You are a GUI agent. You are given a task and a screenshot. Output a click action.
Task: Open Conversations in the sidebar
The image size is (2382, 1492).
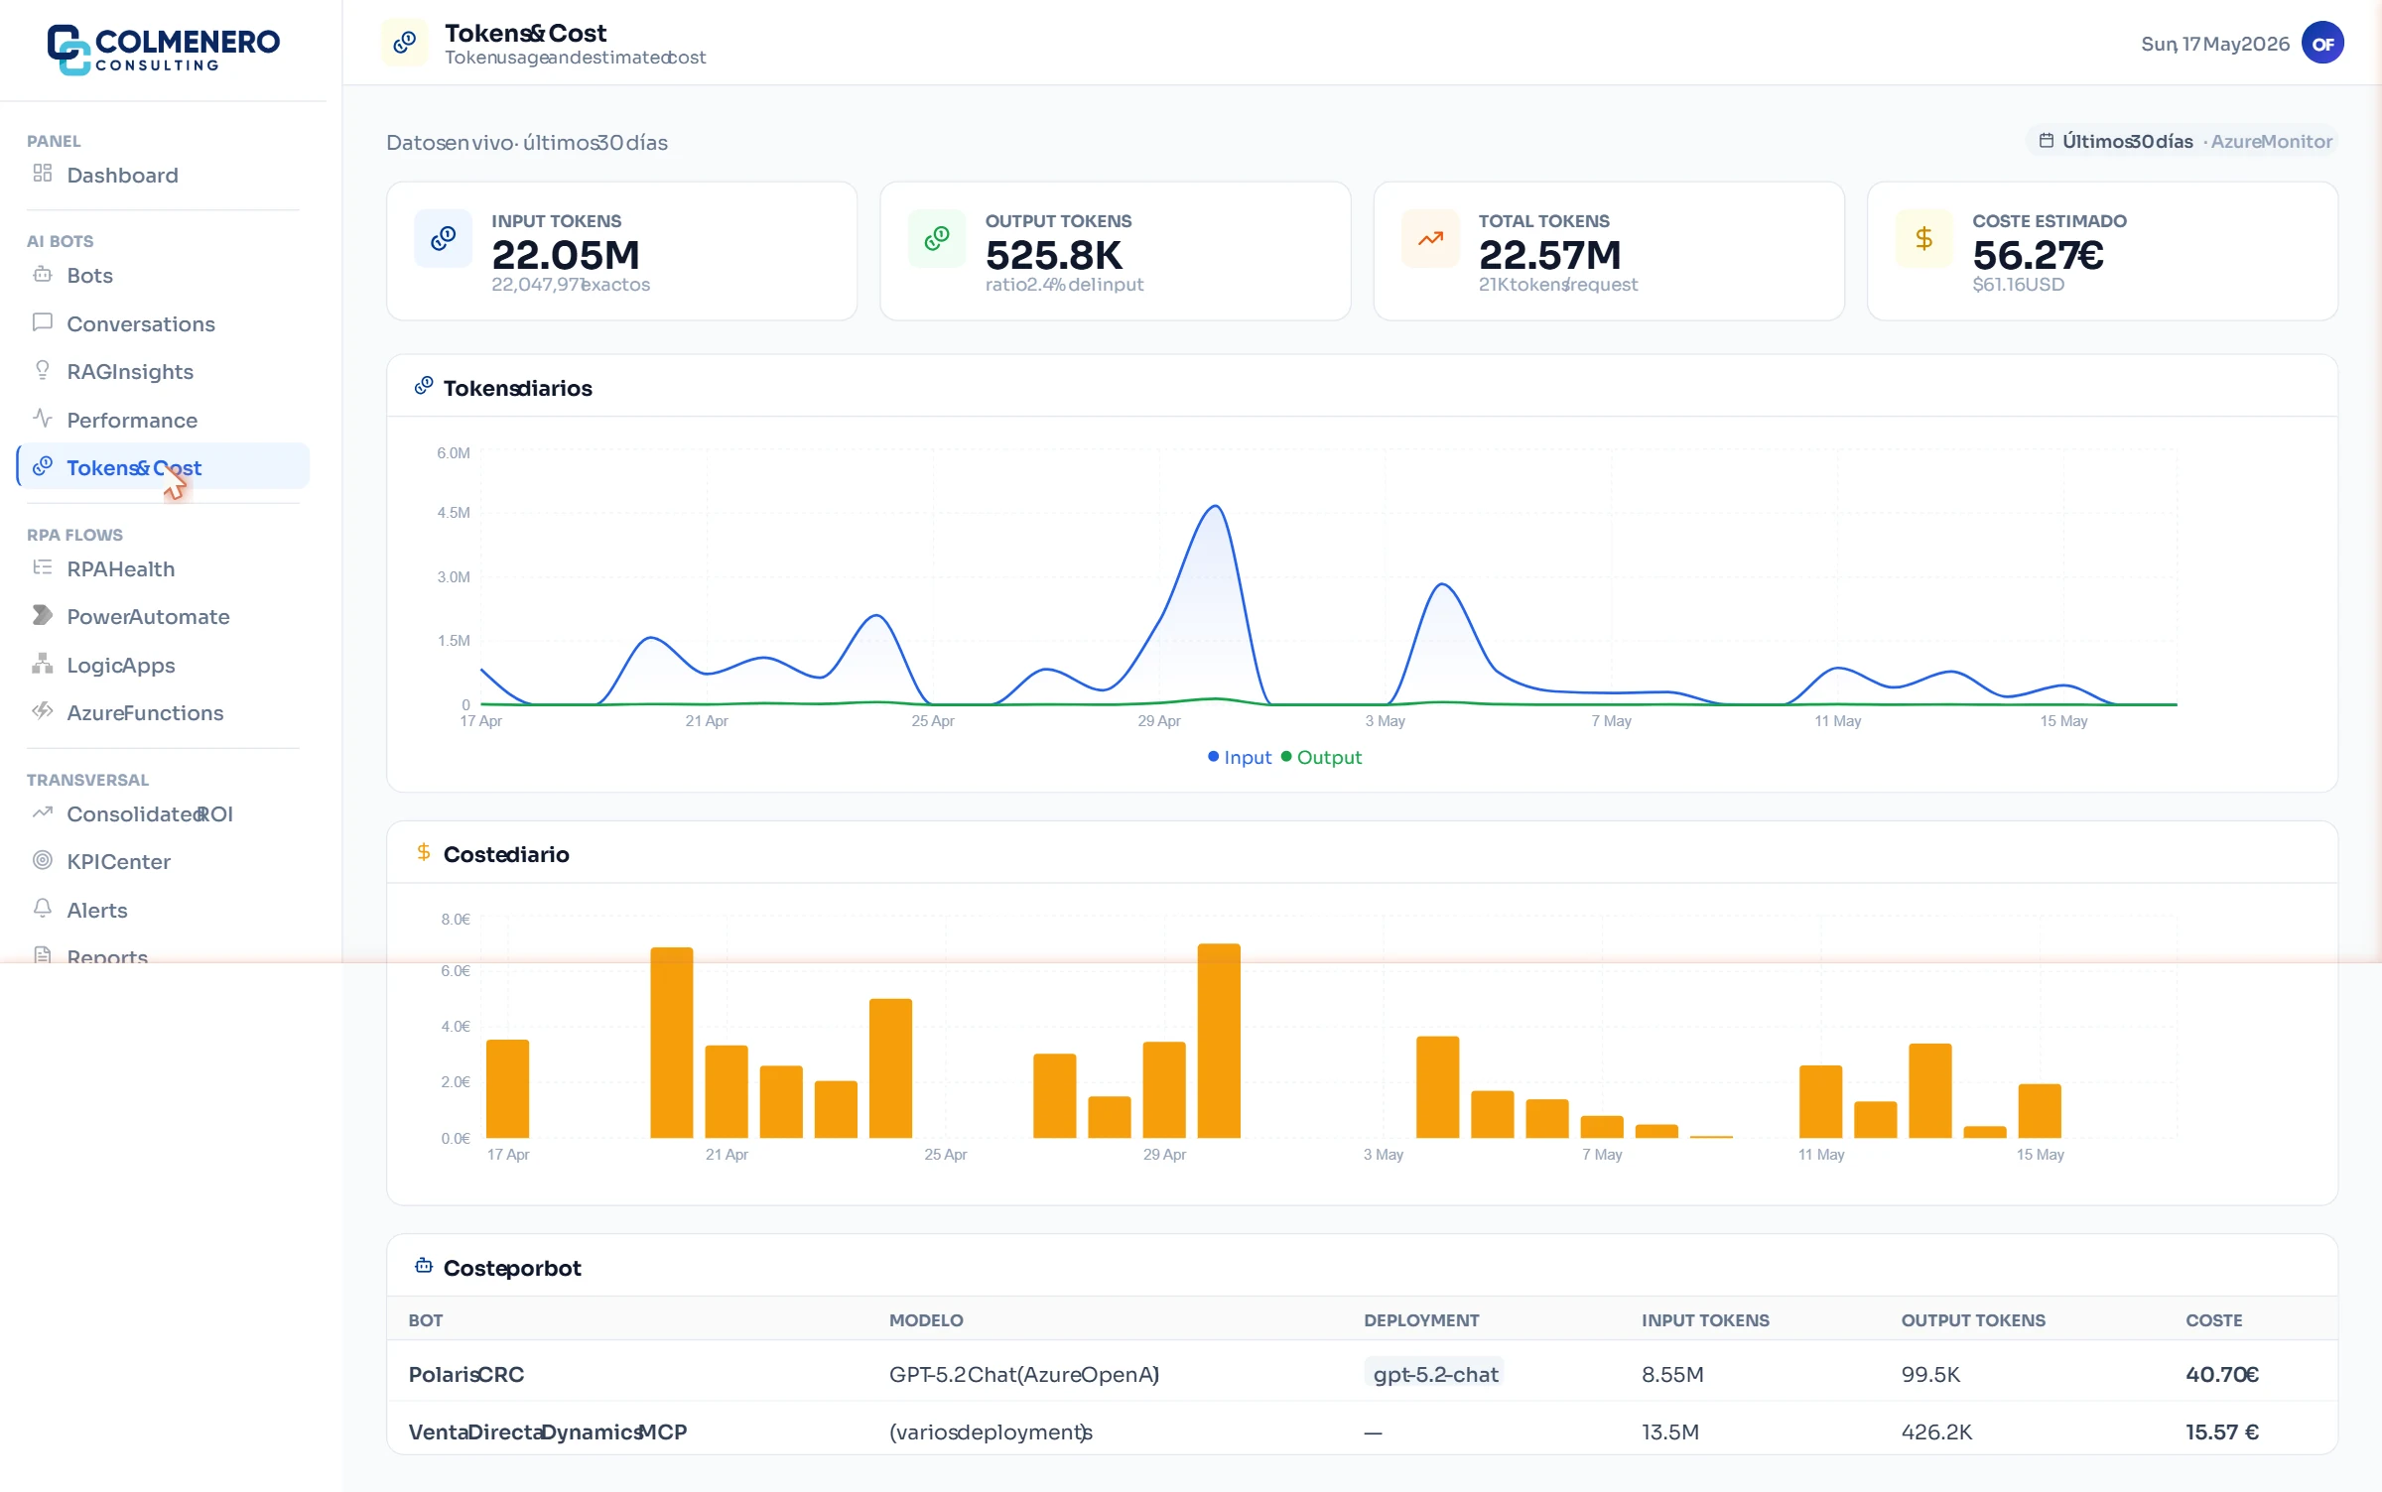point(163,323)
